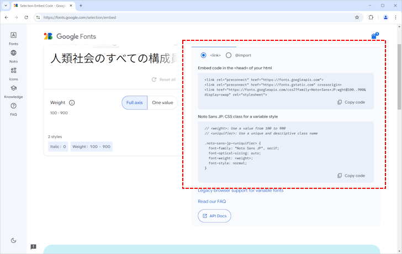Click the Italic: 0 style chip
Screen dimensions: 402x254
[x=58, y=147]
